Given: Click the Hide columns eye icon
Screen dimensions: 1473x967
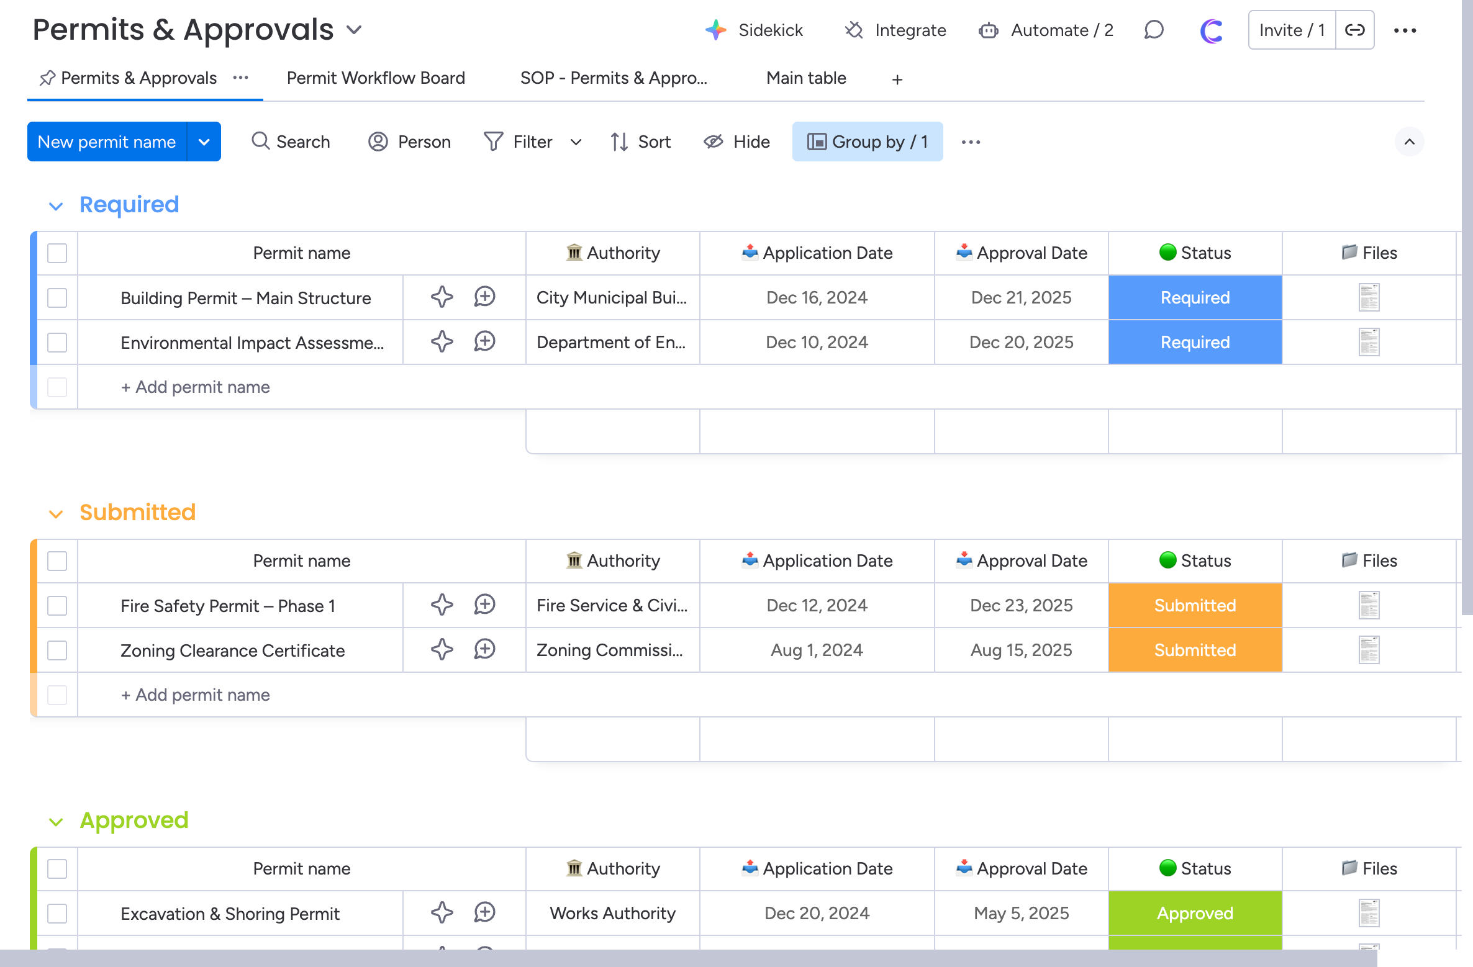Looking at the screenshot, I should (713, 142).
